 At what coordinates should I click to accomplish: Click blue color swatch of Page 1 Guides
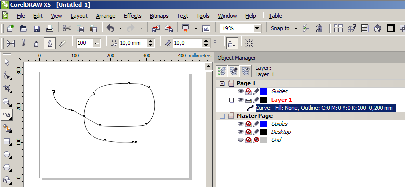coord(264,91)
